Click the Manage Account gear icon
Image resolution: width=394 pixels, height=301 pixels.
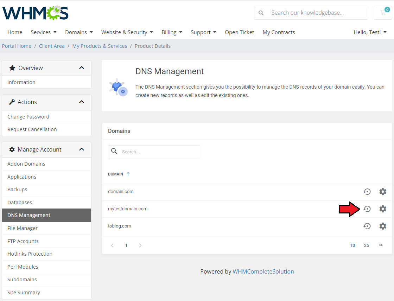click(12, 149)
